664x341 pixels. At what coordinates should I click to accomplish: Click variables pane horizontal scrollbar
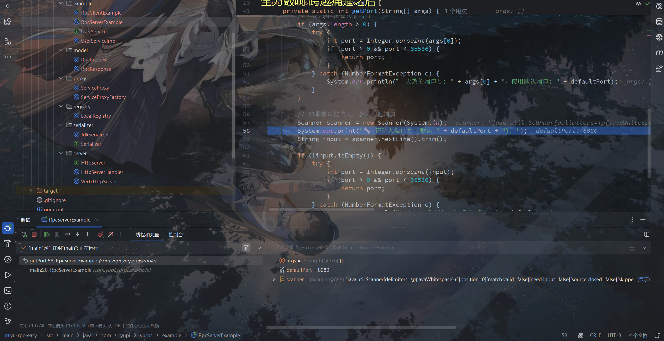click(x=361, y=327)
